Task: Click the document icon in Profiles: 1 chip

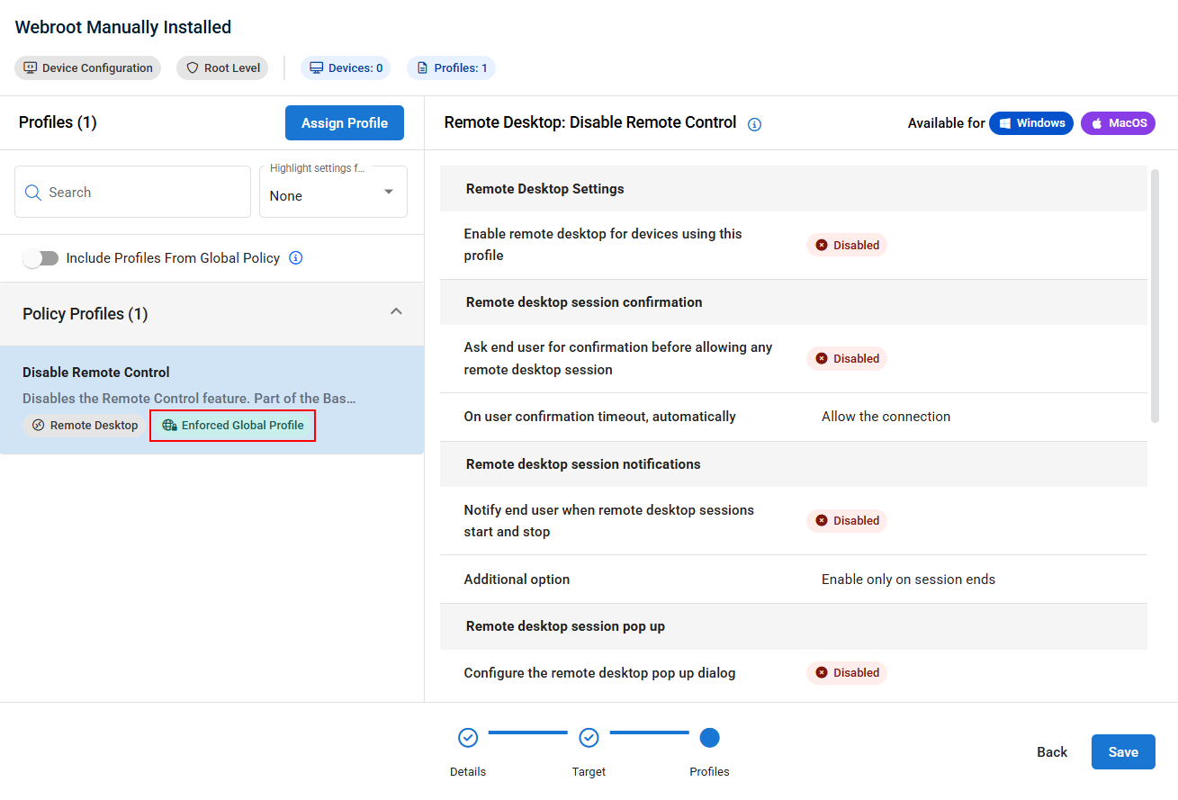Action: (423, 68)
